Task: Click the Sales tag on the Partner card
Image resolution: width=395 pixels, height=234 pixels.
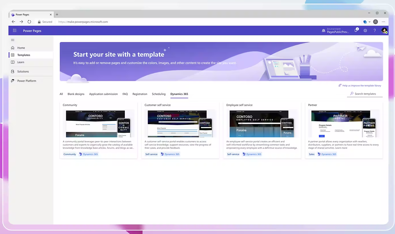Action: pyautogui.click(x=312, y=154)
